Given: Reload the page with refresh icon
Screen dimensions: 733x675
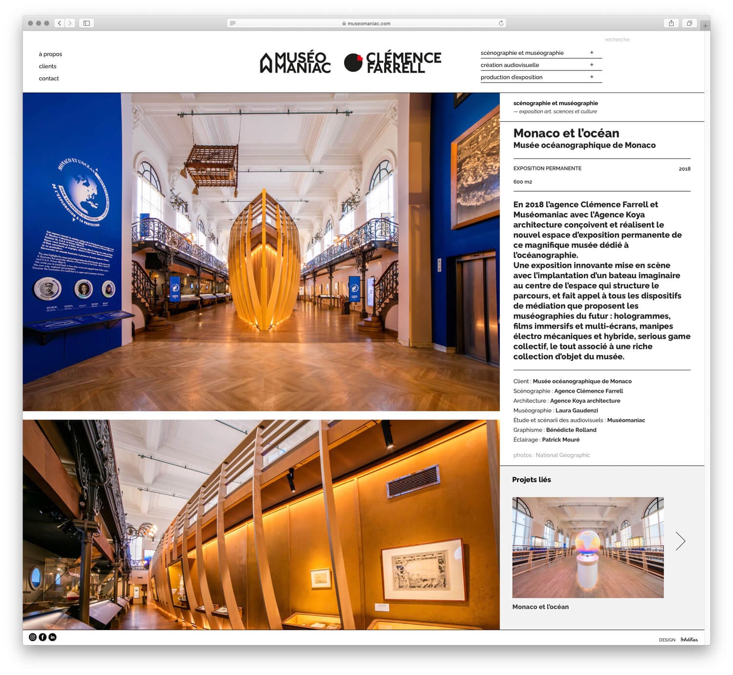Looking at the screenshot, I should 501,23.
